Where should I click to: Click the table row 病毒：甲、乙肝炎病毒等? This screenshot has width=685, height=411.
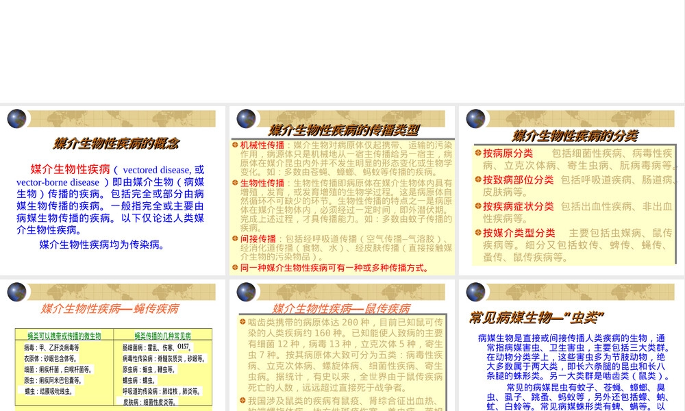point(51,348)
